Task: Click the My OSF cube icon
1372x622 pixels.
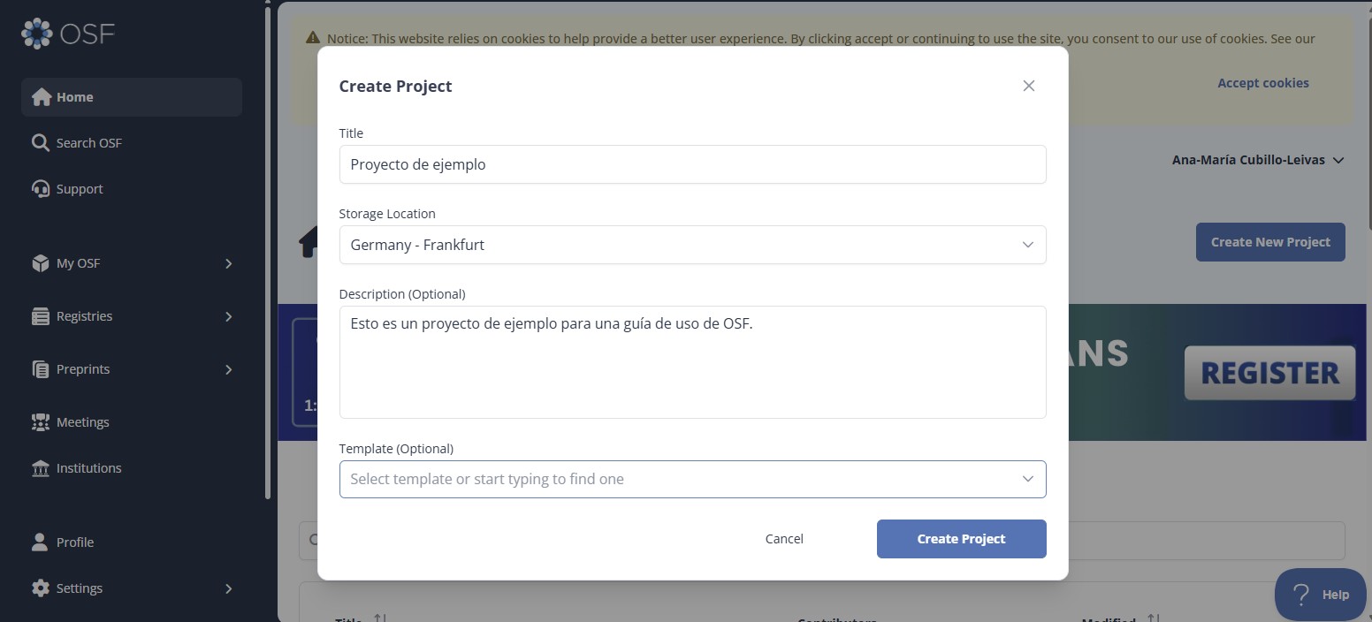Action: coord(40,263)
